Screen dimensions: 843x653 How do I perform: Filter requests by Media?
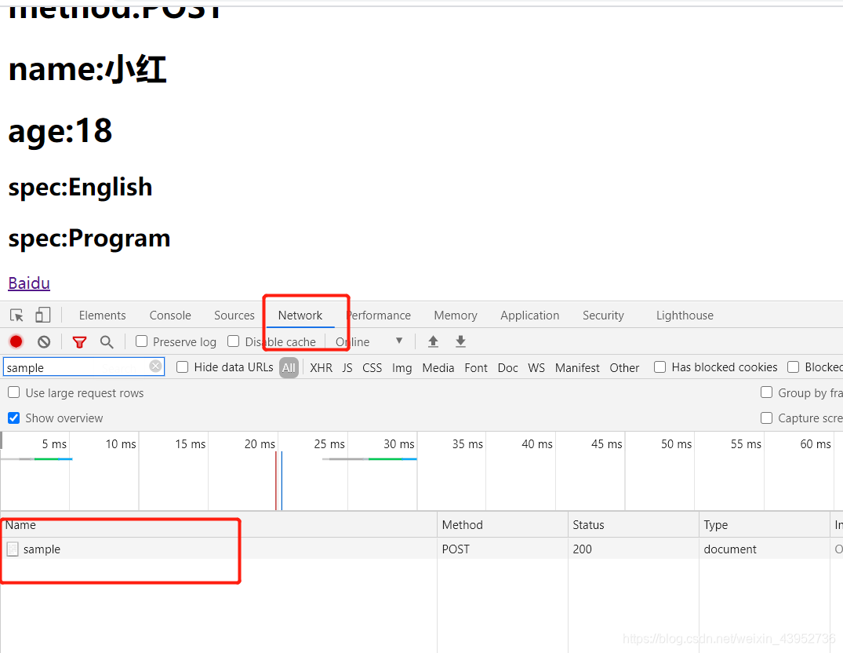pyautogui.click(x=438, y=368)
